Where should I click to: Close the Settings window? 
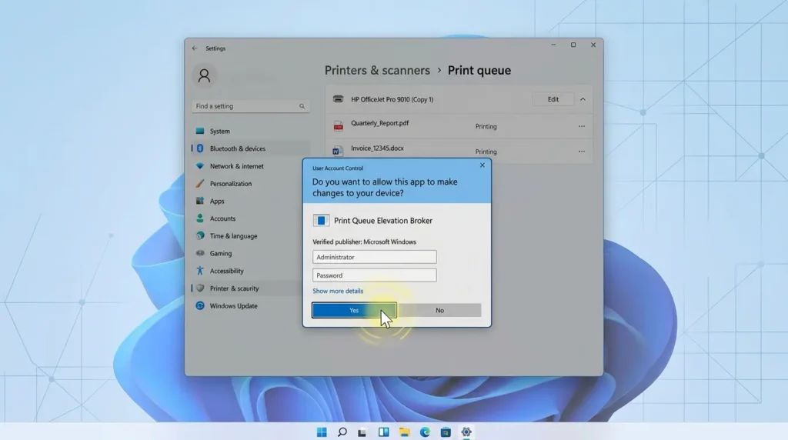coord(593,45)
